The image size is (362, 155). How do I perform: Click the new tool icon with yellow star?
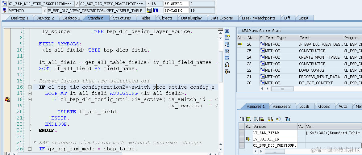point(227,38)
